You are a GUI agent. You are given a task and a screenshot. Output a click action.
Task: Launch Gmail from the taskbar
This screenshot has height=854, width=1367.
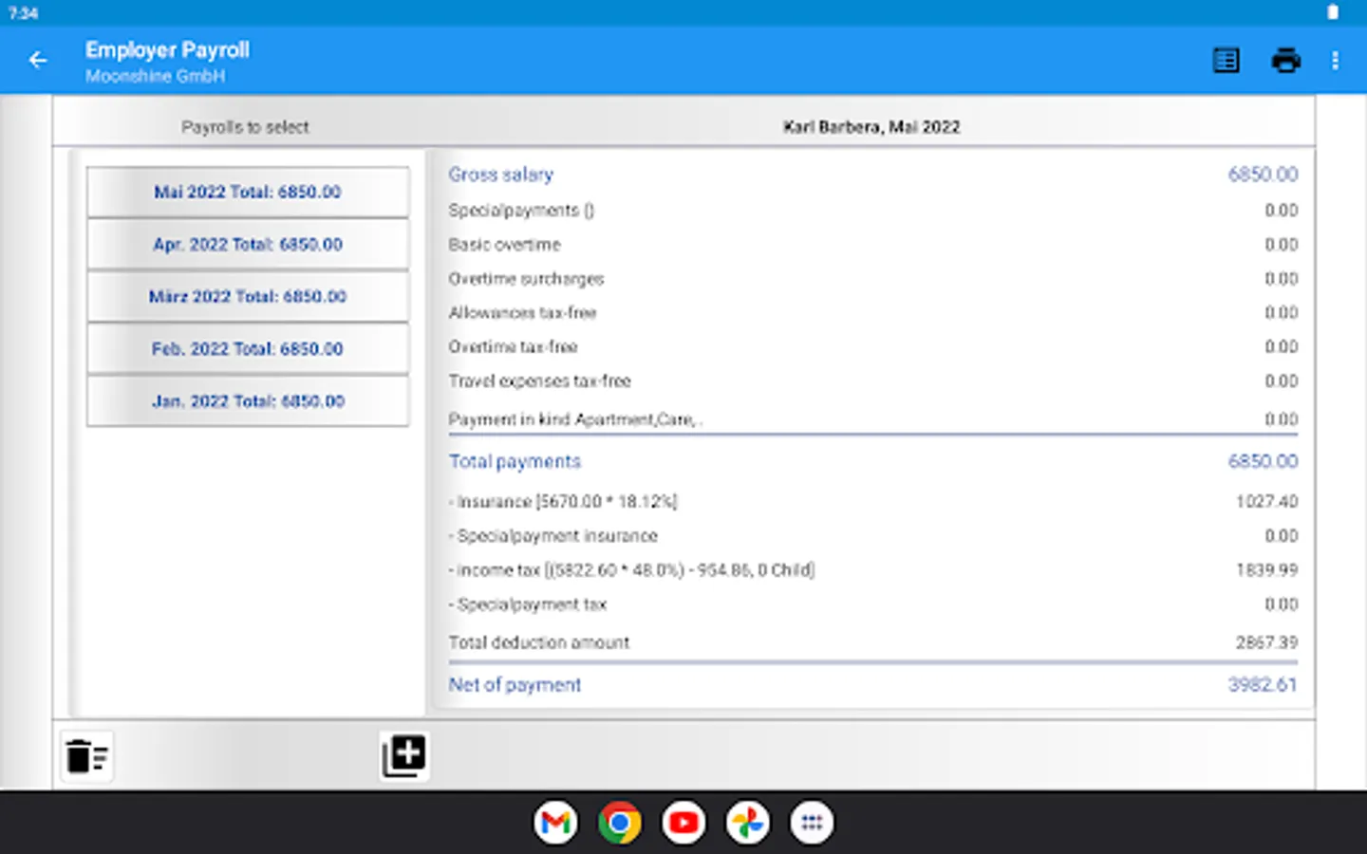click(555, 823)
